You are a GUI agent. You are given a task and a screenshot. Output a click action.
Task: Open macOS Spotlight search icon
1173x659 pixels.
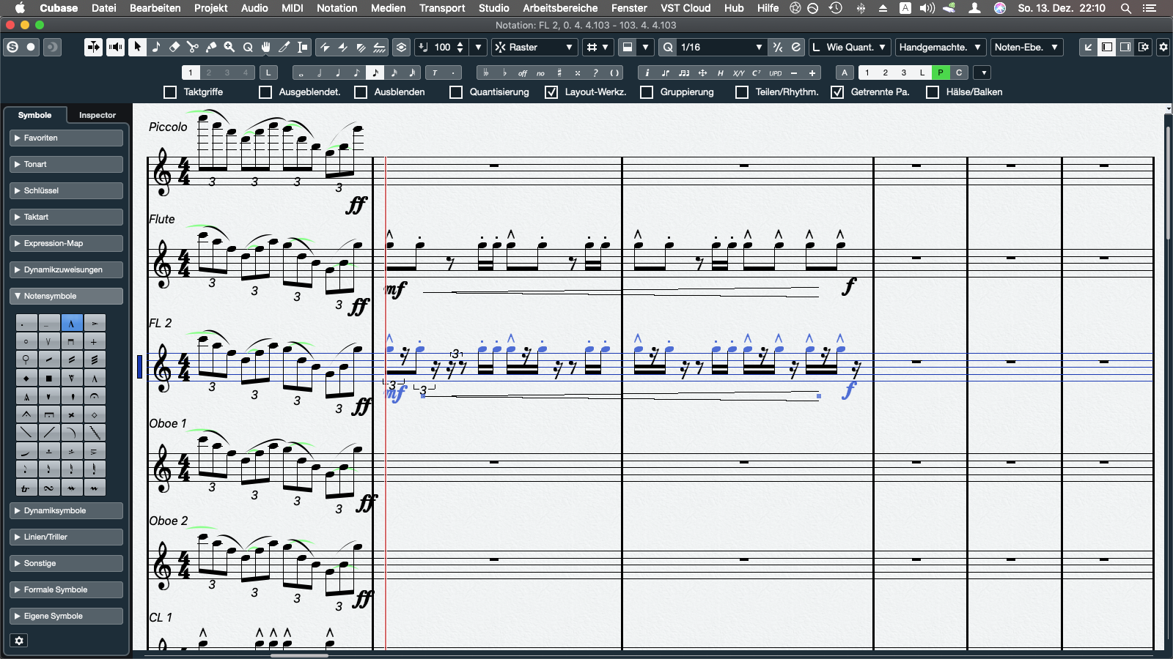1125,8
